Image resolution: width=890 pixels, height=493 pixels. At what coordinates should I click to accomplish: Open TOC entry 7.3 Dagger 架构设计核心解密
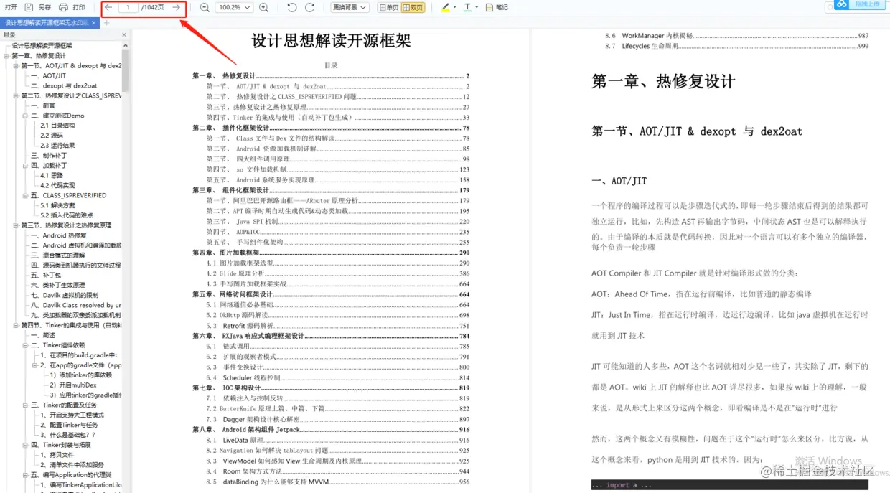338,419
